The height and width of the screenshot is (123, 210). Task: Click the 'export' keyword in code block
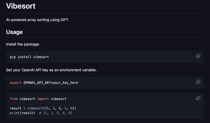16,83
